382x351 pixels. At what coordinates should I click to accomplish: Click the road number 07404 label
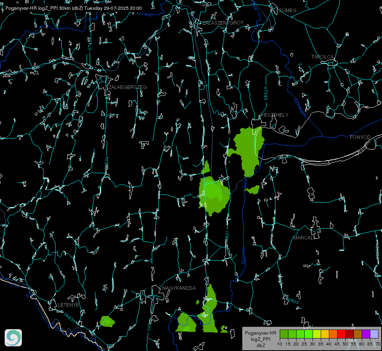click(90, 44)
